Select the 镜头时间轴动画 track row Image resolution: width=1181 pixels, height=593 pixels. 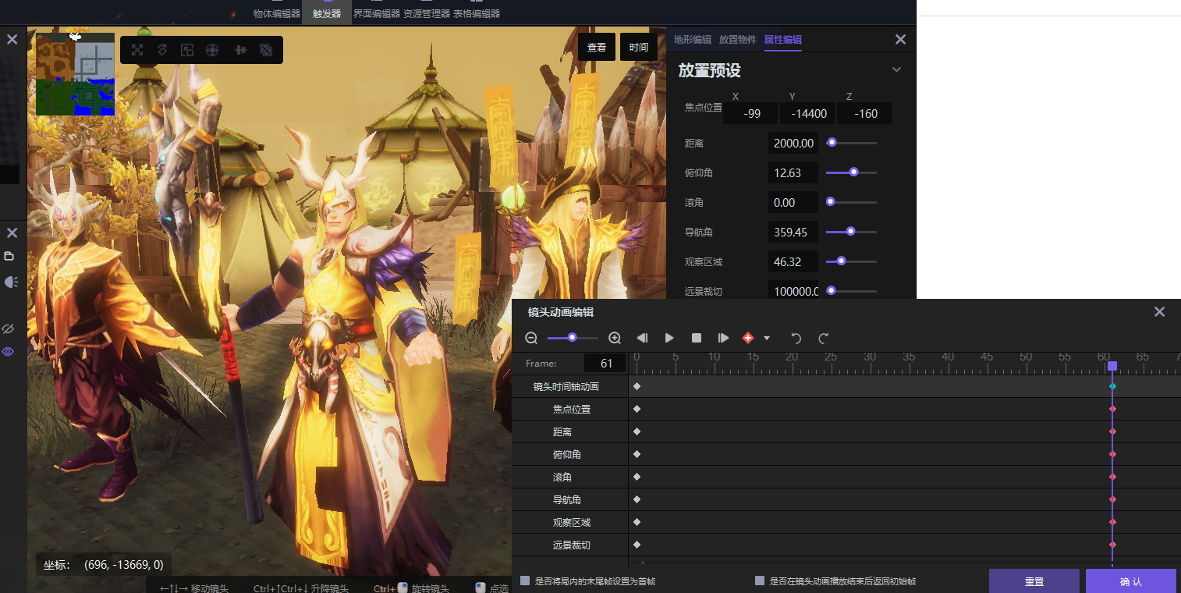[846, 387]
